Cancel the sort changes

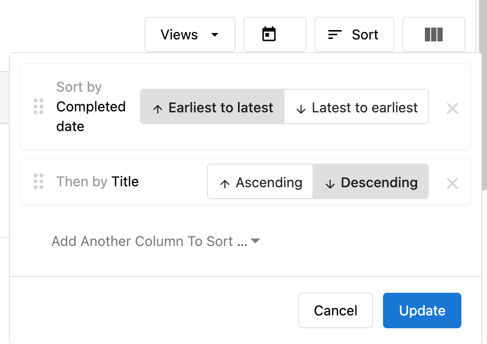click(336, 310)
